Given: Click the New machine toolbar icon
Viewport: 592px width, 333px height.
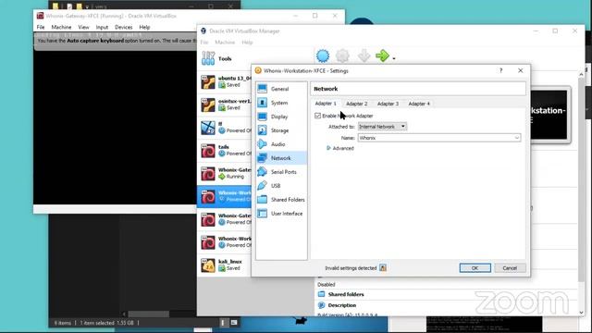Looking at the screenshot, I should [x=323, y=55].
